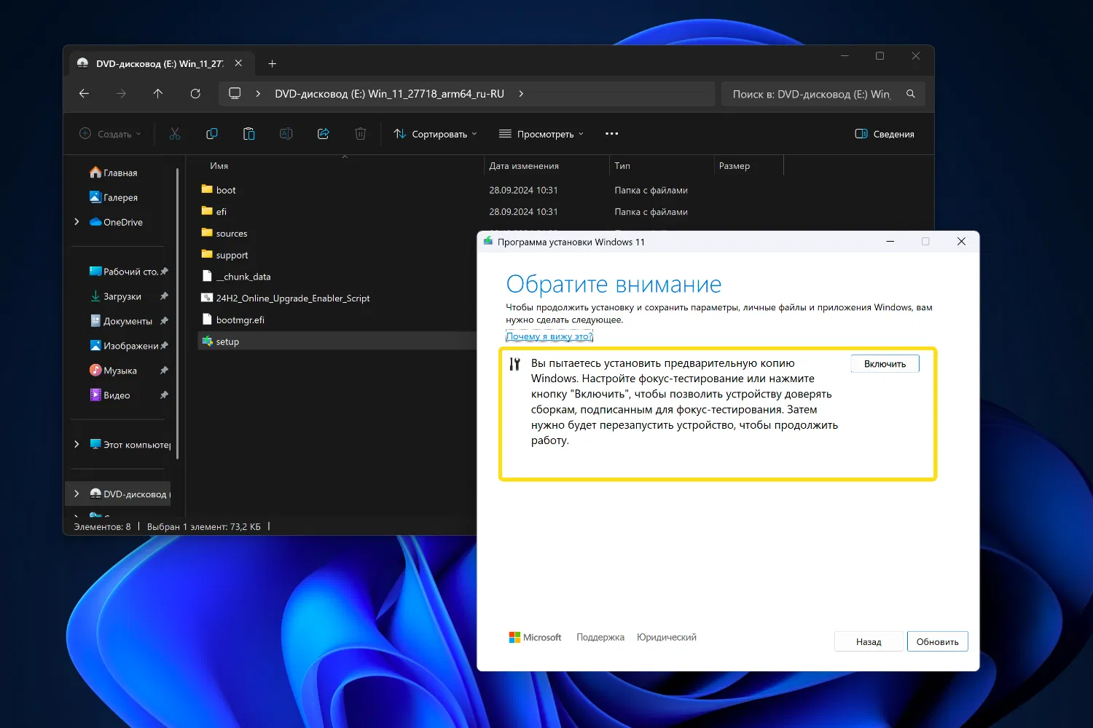Navigate back with the left arrow
The height and width of the screenshot is (728, 1093).
point(85,94)
